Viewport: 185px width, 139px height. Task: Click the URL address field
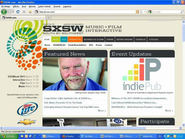tap(87, 12)
